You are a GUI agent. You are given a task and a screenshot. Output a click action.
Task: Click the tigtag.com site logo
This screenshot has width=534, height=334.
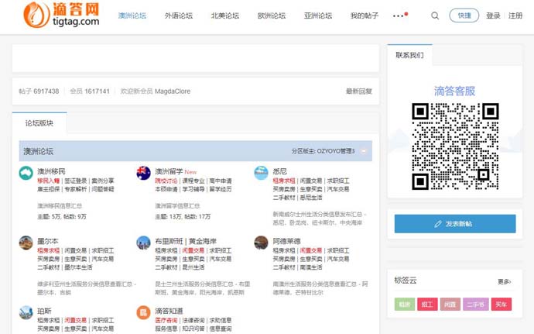click(62, 15)
